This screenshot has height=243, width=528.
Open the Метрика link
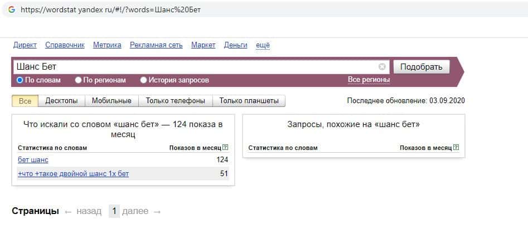click(107, 45)
